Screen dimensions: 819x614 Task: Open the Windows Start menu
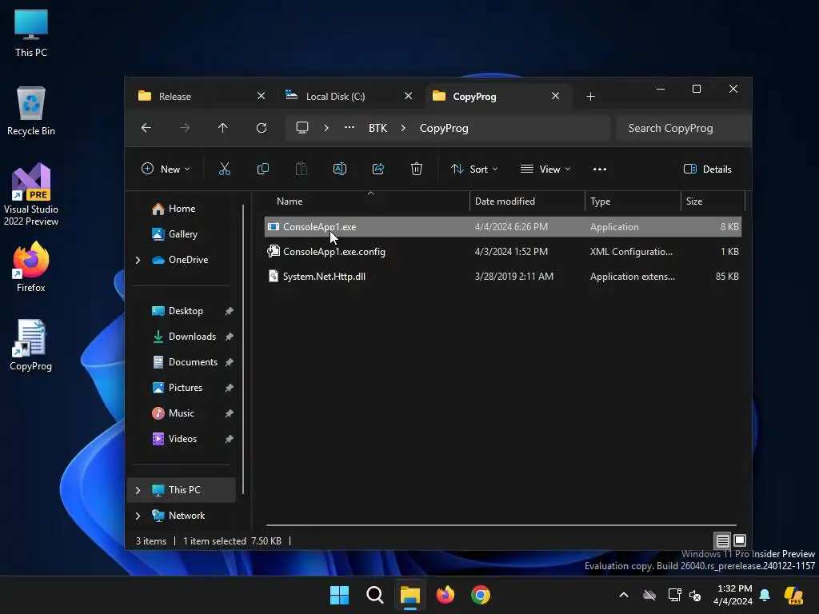[x=339, y=595]
